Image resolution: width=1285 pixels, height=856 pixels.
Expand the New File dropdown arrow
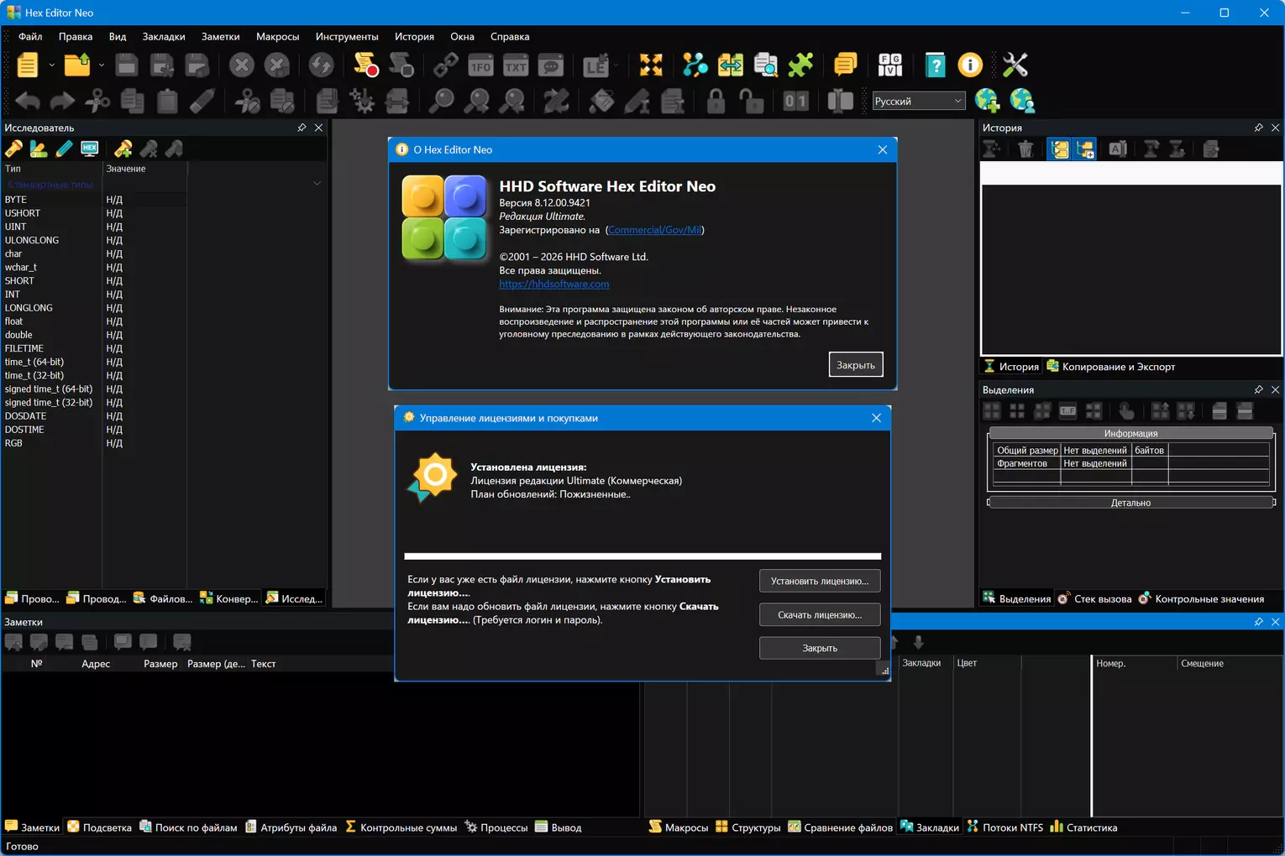(x=51, y=65)
